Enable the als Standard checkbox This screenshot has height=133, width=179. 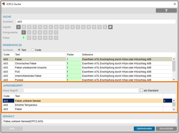141,90
